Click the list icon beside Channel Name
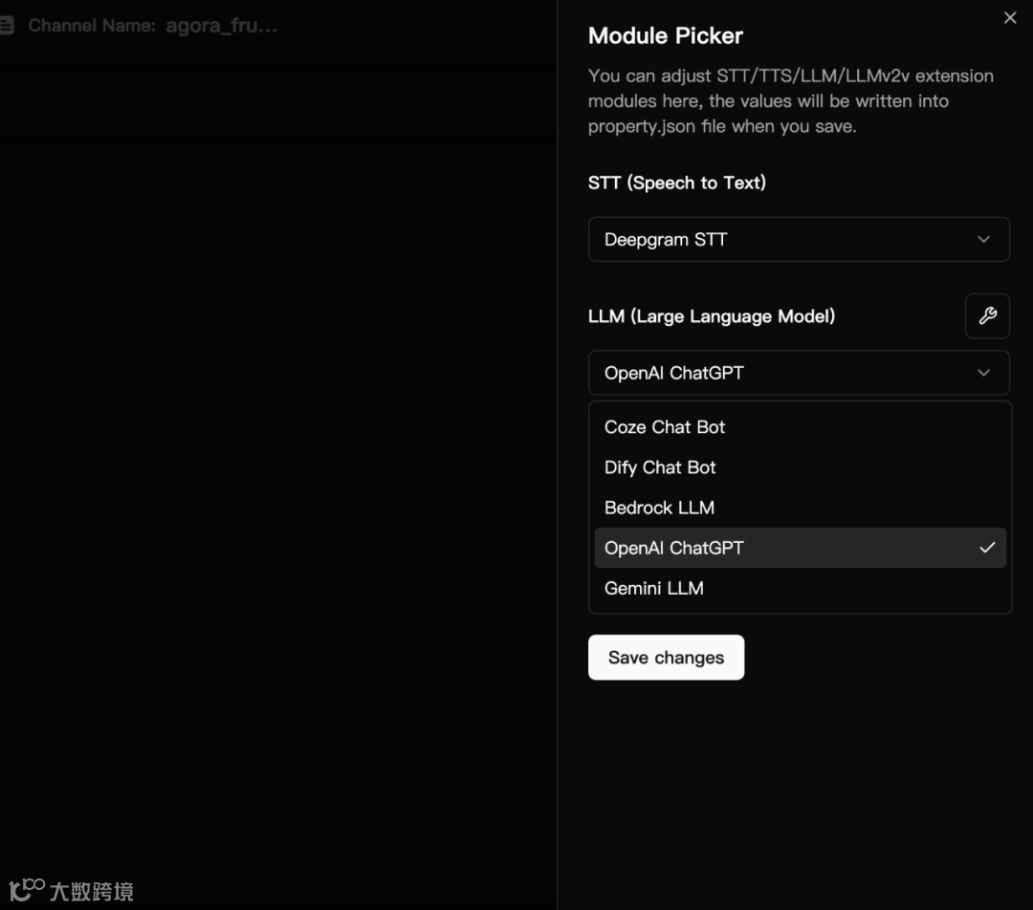Image resolution: width=1033 pixels, height=910 pixels. [7, 26]
